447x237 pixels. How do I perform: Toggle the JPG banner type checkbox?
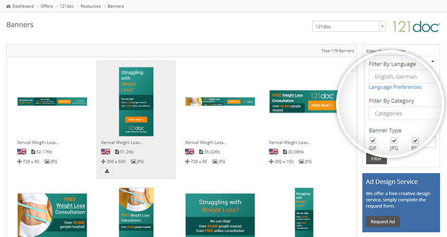coord(394,141)
